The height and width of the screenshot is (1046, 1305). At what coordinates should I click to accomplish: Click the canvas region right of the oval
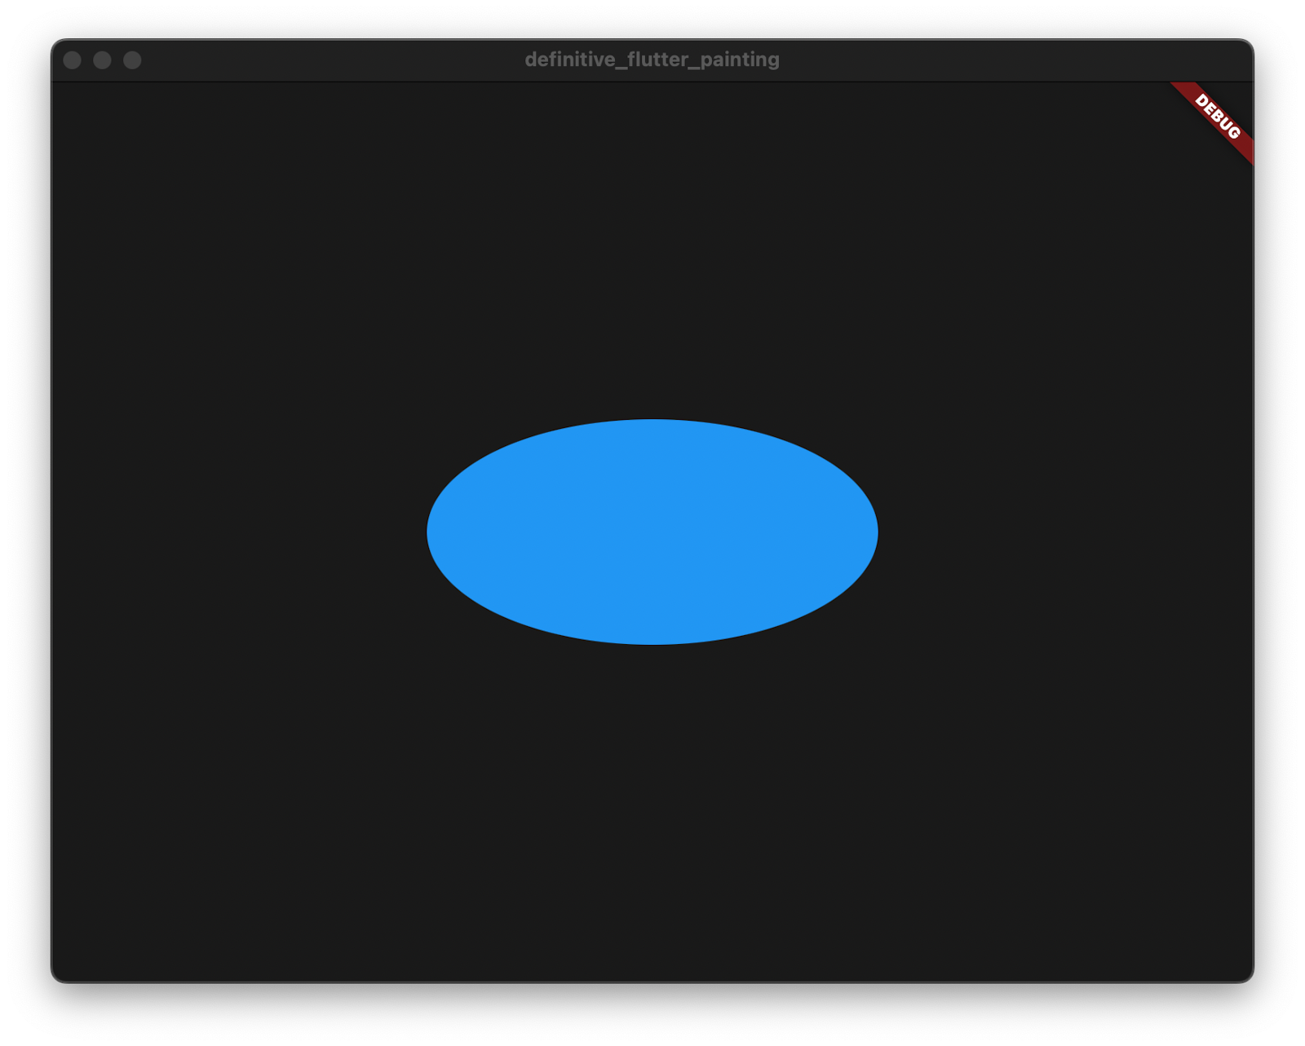[1060, 530]
